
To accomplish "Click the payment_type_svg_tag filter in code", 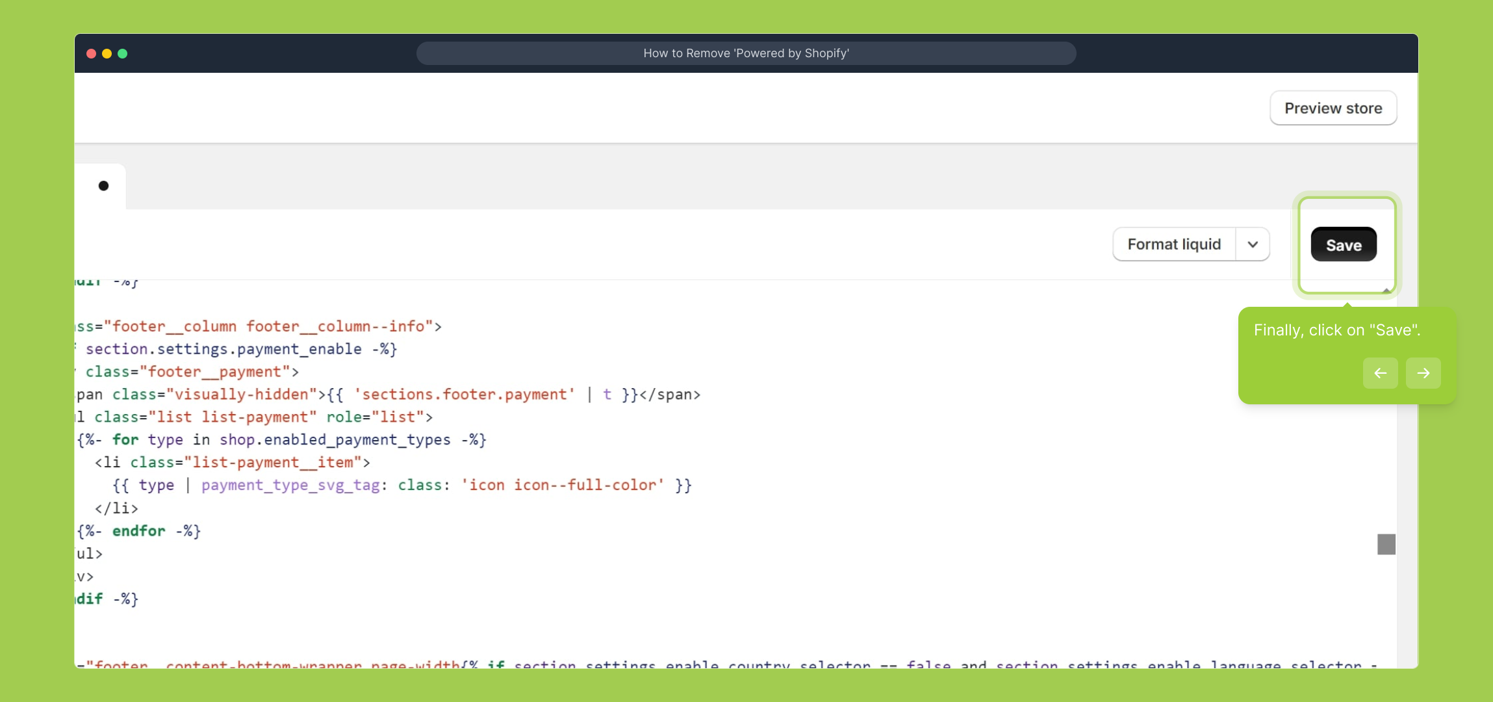I will 290,486.
